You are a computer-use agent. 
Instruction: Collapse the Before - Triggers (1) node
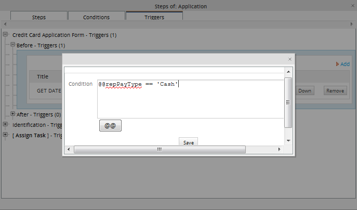click(x=13, y=45)
